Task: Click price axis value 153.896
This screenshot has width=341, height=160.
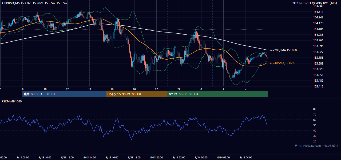Action: pyautogui.click(x=318, y=46)
